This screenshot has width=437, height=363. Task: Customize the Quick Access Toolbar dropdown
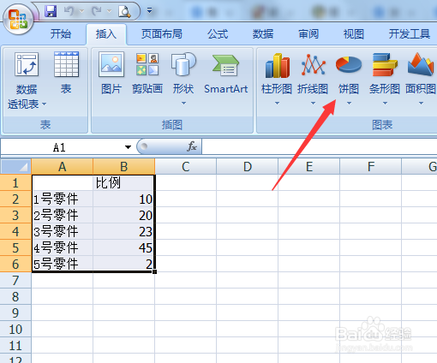click(x=149, y=11)
